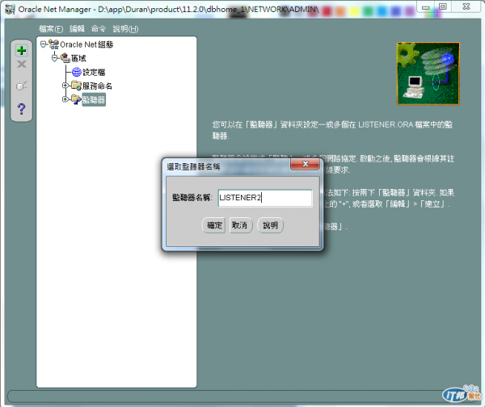Collapse the Oracle Net 組態 root node

[43, 44]
